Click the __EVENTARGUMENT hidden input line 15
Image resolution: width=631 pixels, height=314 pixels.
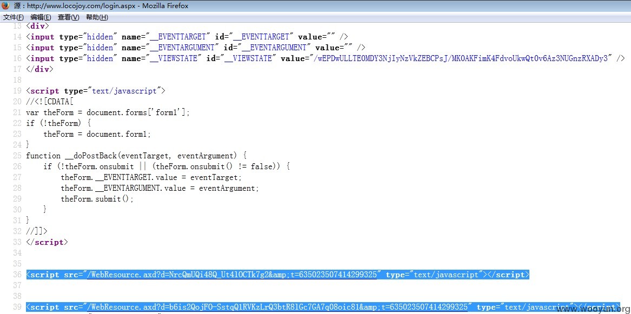click(196, 48)
